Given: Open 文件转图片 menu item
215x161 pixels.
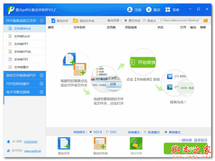Looking at the screenshot, I should point(25,67).
